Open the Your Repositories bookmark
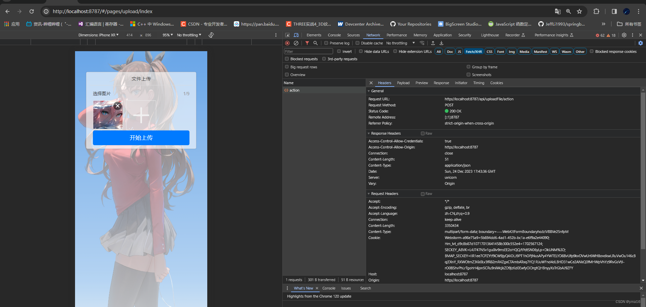 pyautogui.click(x=411, y=24)
